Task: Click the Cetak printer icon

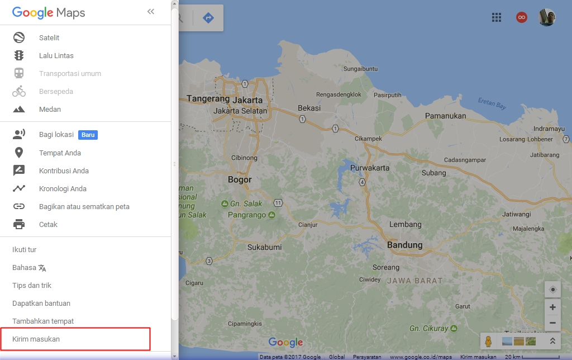Action: pyautogui.click(x=18, y=224)
